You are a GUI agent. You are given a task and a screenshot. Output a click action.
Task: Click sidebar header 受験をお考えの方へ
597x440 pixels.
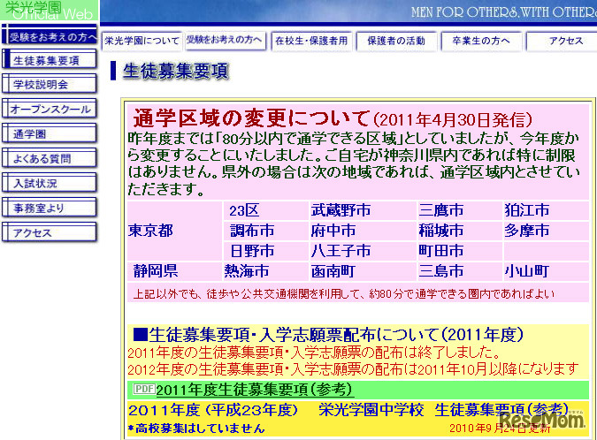tap(50, 35)
